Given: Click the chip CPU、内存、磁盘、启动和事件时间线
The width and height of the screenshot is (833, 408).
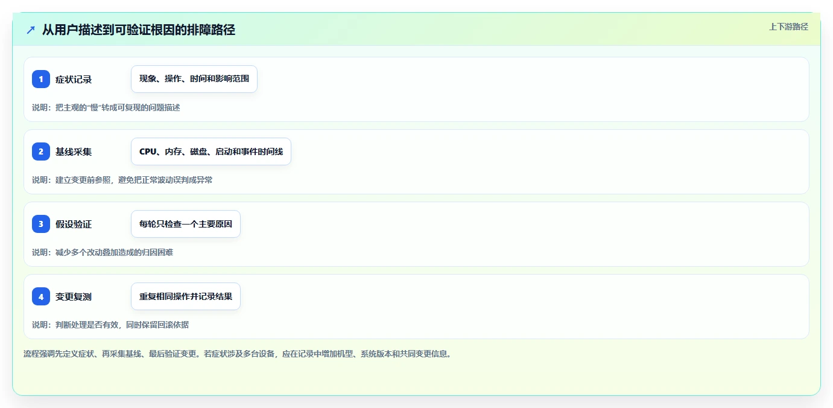Looking at the screenshot, I should (x=211, y=151).
